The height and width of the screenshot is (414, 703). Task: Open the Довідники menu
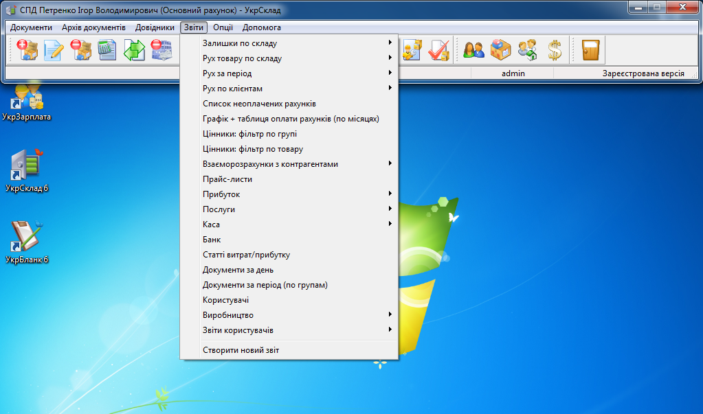[155, 27]
